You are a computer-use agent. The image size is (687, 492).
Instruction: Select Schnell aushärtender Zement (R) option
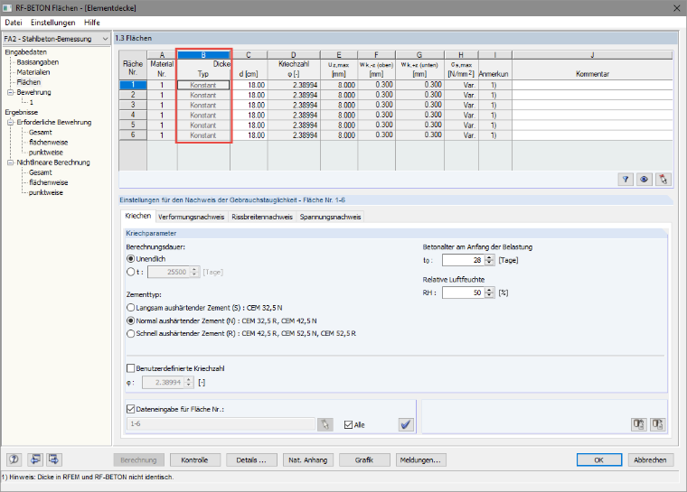point(130,333)
